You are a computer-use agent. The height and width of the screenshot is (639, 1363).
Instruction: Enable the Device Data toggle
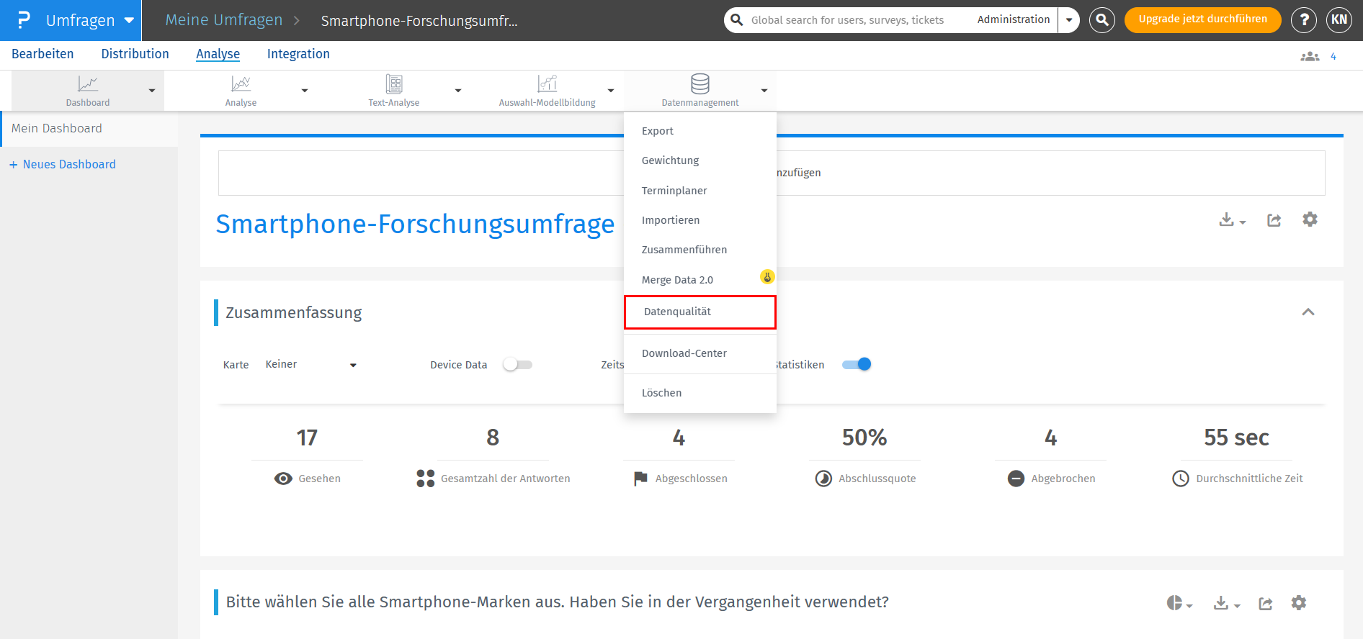[517, 365]
